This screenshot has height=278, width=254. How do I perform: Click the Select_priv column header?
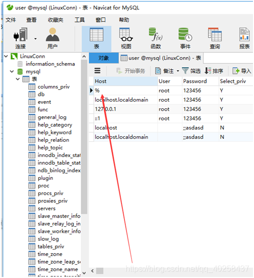[x=236, y=81]
